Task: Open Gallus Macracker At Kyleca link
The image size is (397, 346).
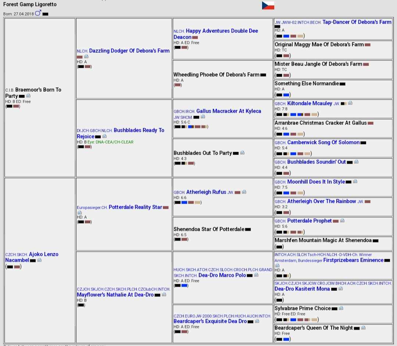Action: [229, 111]
